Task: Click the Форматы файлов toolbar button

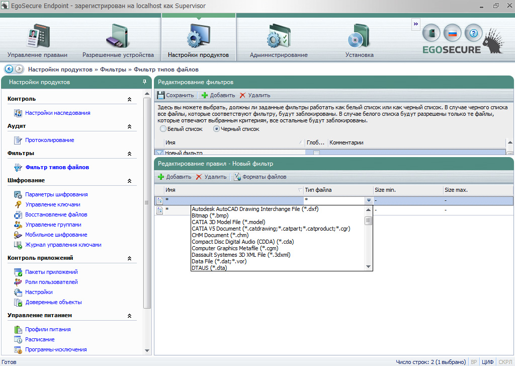Action: click(x=260, y=177)
